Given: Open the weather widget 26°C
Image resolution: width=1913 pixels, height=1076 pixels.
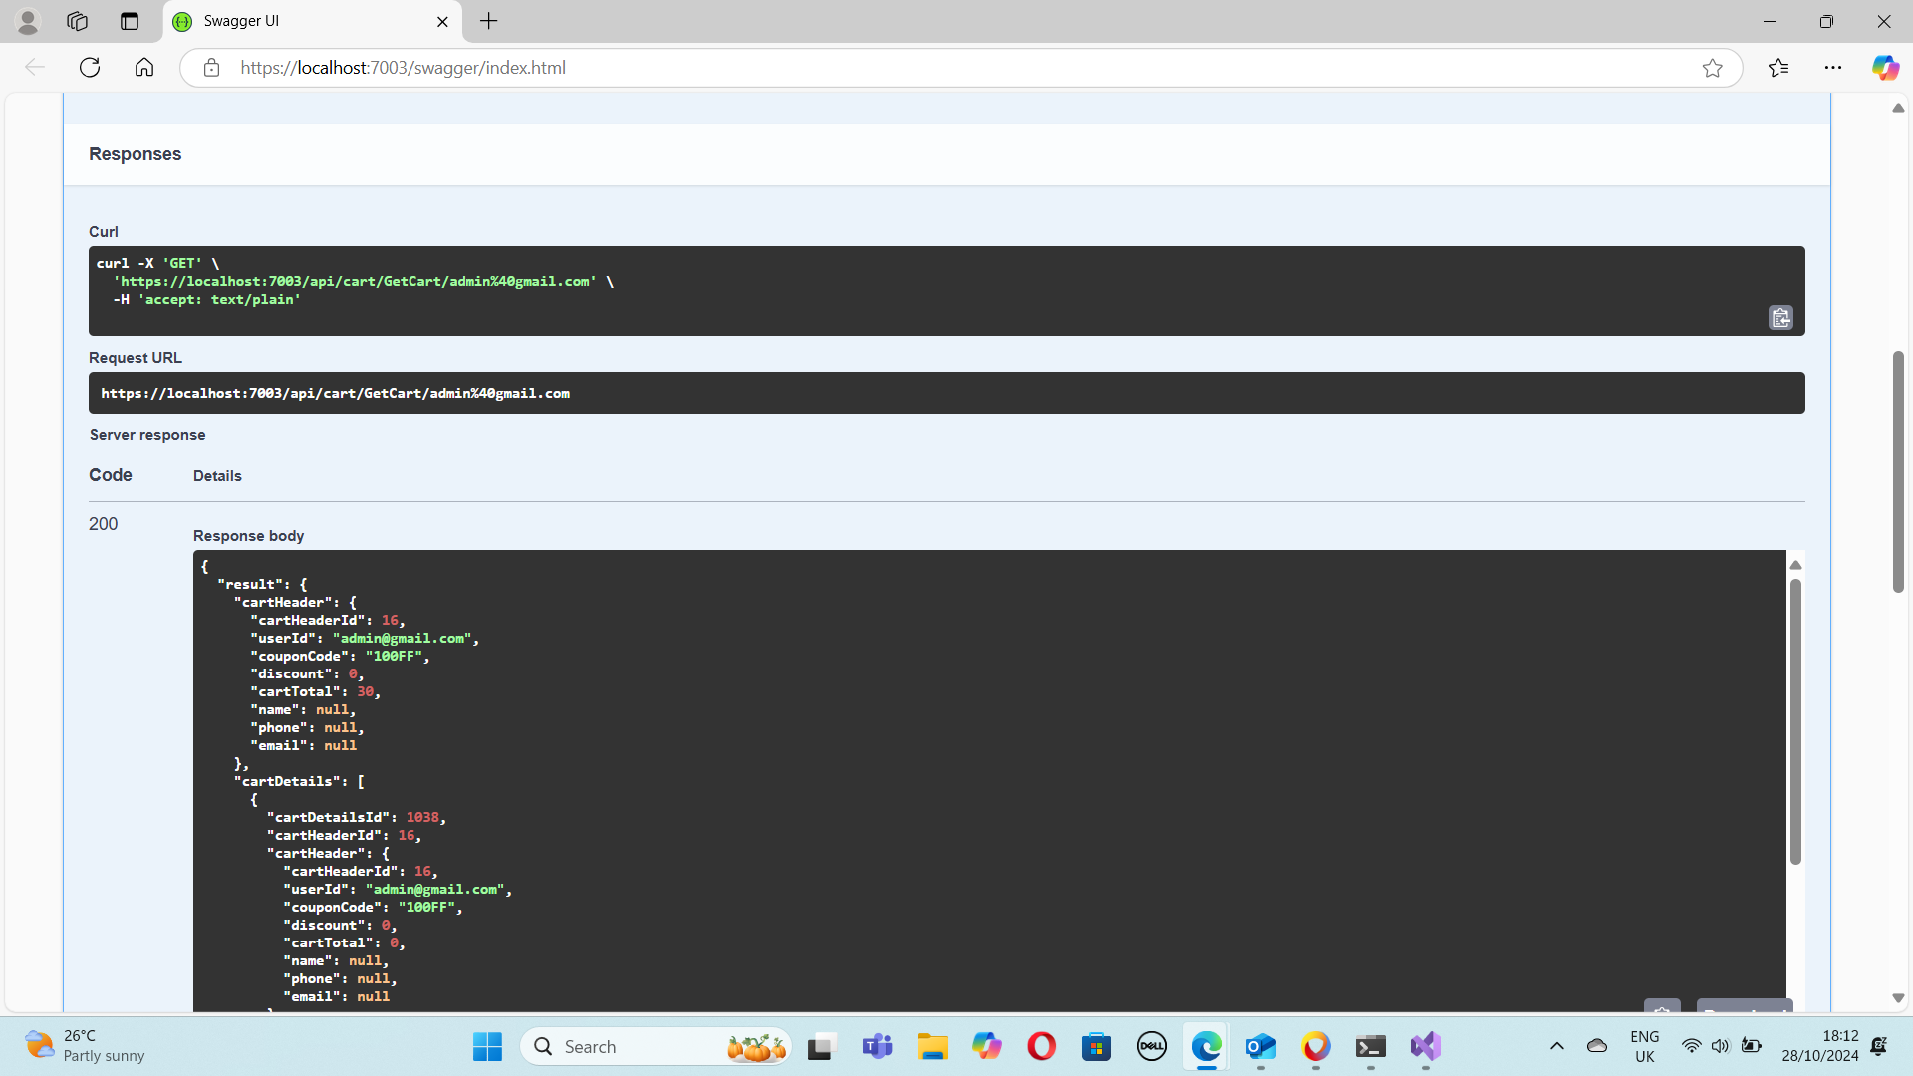Looking at the screenshot, I should 86,1046.
